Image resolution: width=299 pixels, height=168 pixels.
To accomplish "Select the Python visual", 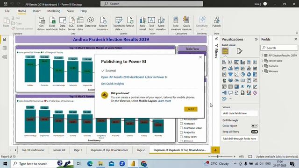I will tap(249, 87).
